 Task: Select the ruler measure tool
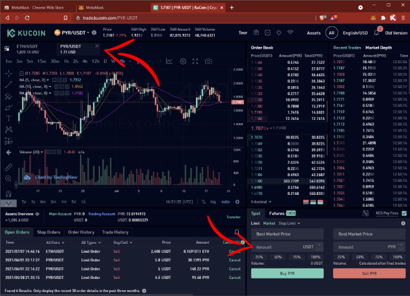coord(8,167)
